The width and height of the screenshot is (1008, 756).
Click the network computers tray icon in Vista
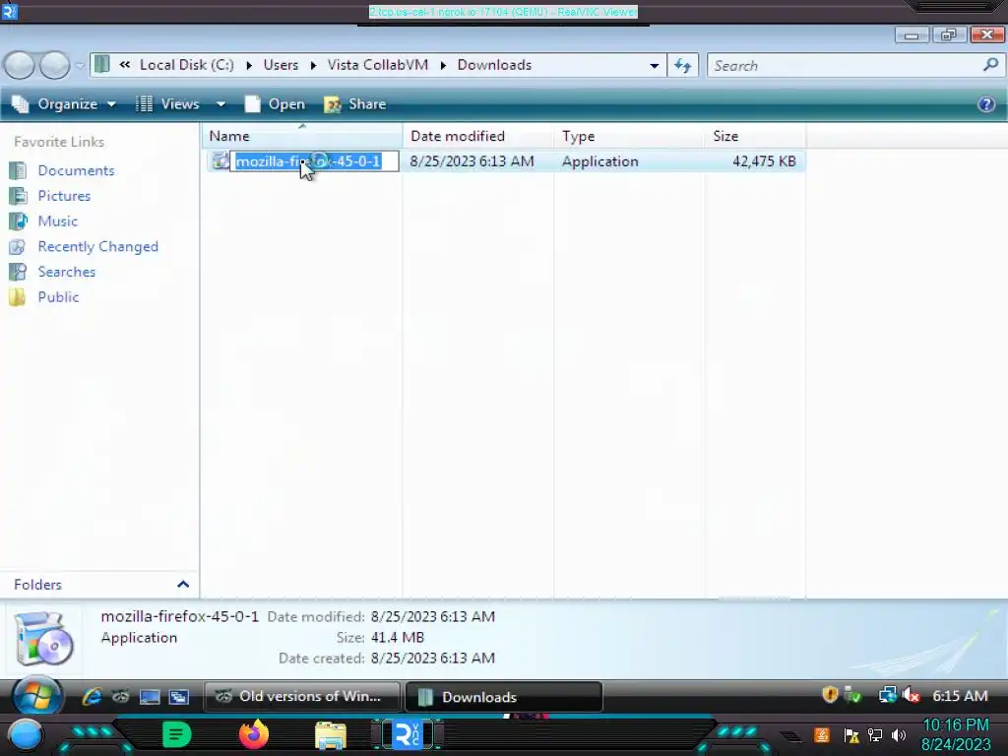[x=888, y=695]
